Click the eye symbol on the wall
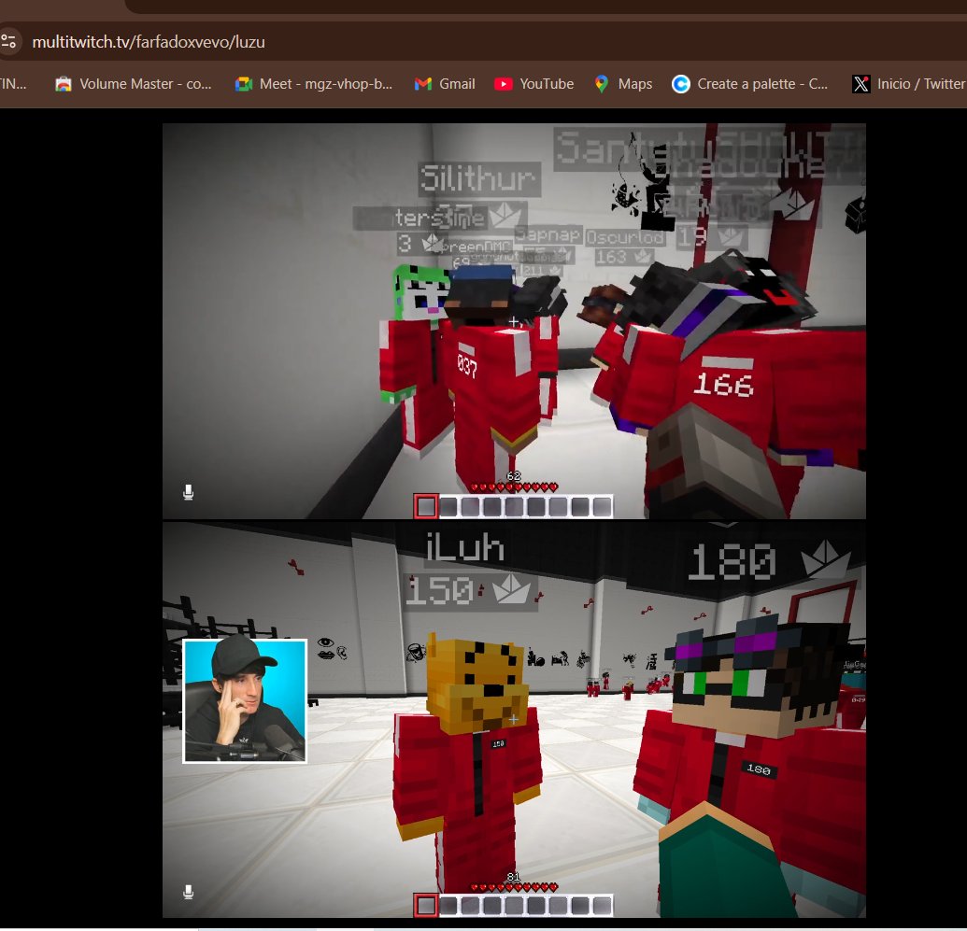The width and height of the screenshot is (967, 931). click(326, 642)
